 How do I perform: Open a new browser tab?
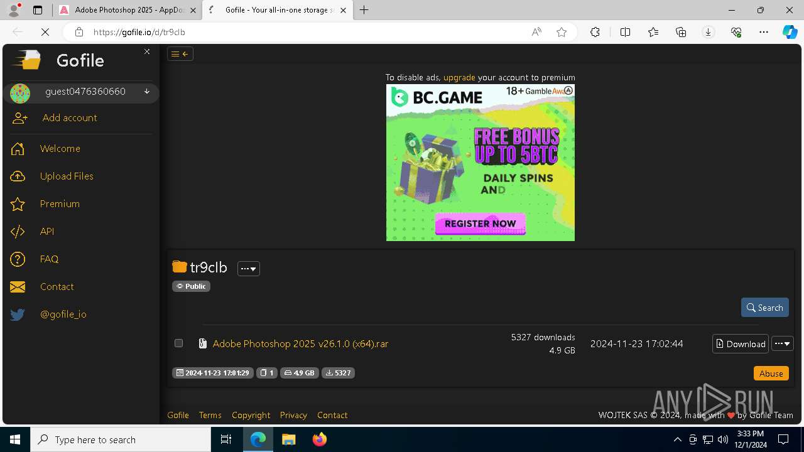364,10
